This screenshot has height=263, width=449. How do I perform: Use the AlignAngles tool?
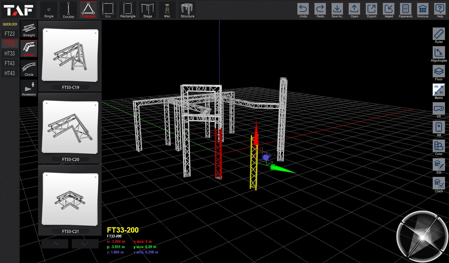point(439,54)
